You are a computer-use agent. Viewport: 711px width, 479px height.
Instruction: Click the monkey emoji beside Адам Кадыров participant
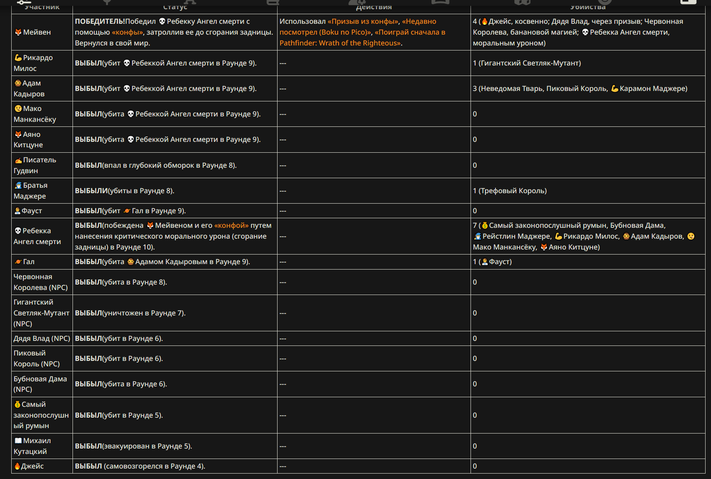pos(18,83)
